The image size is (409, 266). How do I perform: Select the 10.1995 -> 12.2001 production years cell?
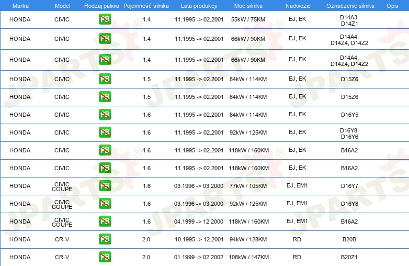pyautogui.click(x=199, y=239)
